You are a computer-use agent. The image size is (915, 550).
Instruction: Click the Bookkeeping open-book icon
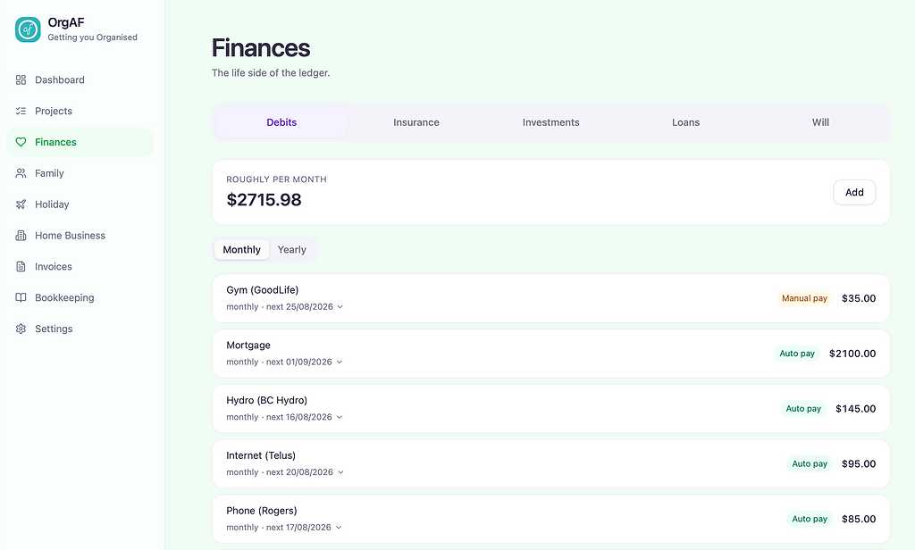tap(21, 297)
